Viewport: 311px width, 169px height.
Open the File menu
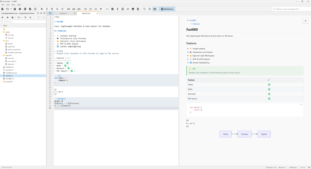(3, 5)
